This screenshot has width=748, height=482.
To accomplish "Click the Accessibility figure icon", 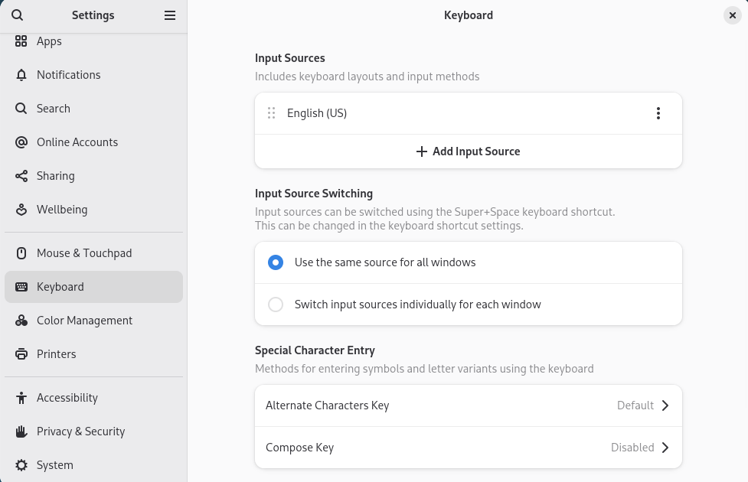I will (x=21, y=398).
